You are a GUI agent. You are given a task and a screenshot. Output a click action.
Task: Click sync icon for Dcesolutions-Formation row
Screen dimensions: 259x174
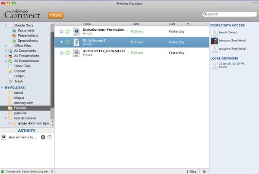(67, 32)
